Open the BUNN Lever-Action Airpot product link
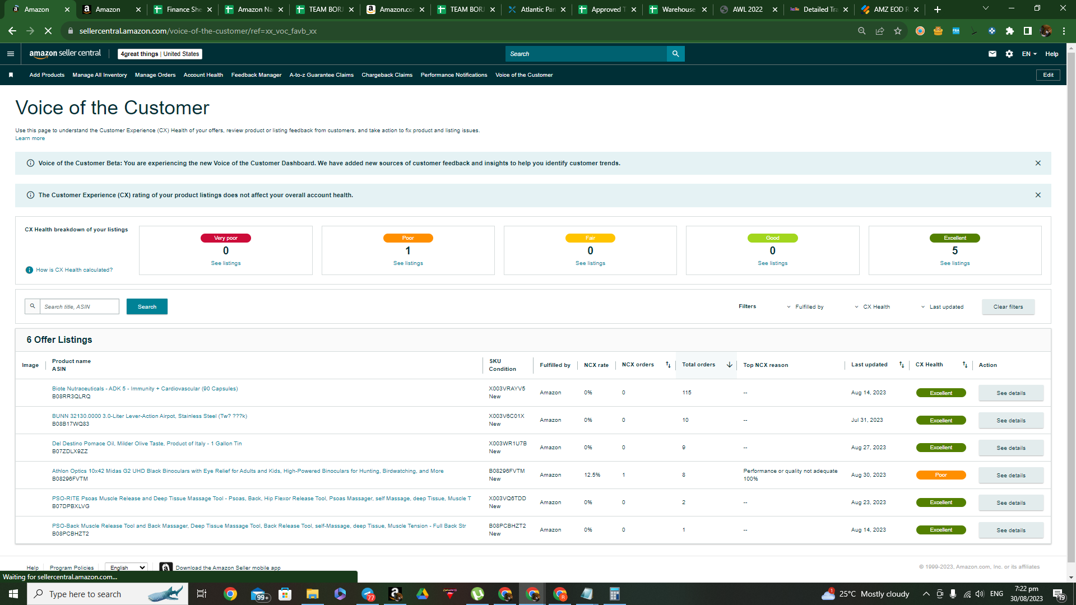1076x605 pixels. pos(150,416)
